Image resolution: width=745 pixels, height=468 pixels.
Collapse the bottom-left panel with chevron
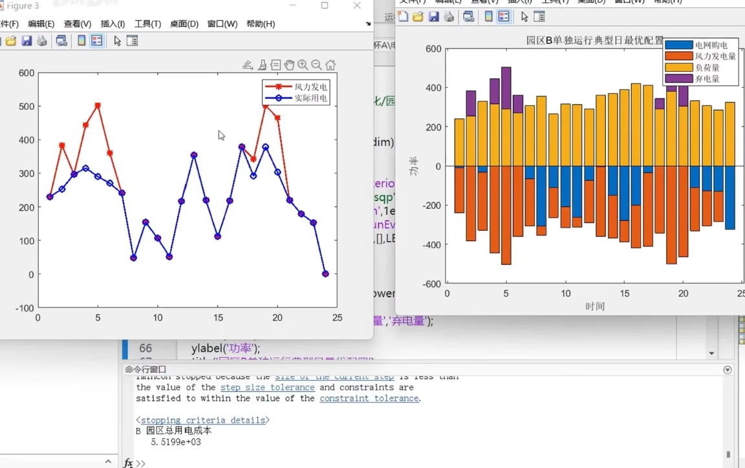(109, 461)
